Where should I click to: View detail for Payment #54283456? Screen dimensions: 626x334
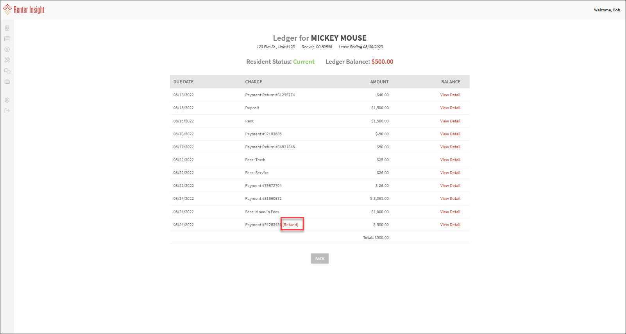[450, 224]
